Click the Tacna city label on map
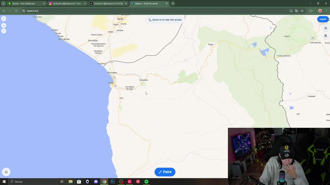 tap(120, 19)
